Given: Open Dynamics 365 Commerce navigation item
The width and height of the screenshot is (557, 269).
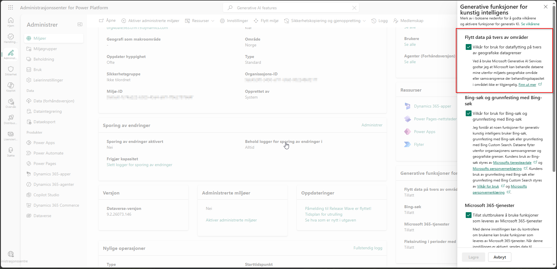Looking at the screenshot, I should [54, 205].
